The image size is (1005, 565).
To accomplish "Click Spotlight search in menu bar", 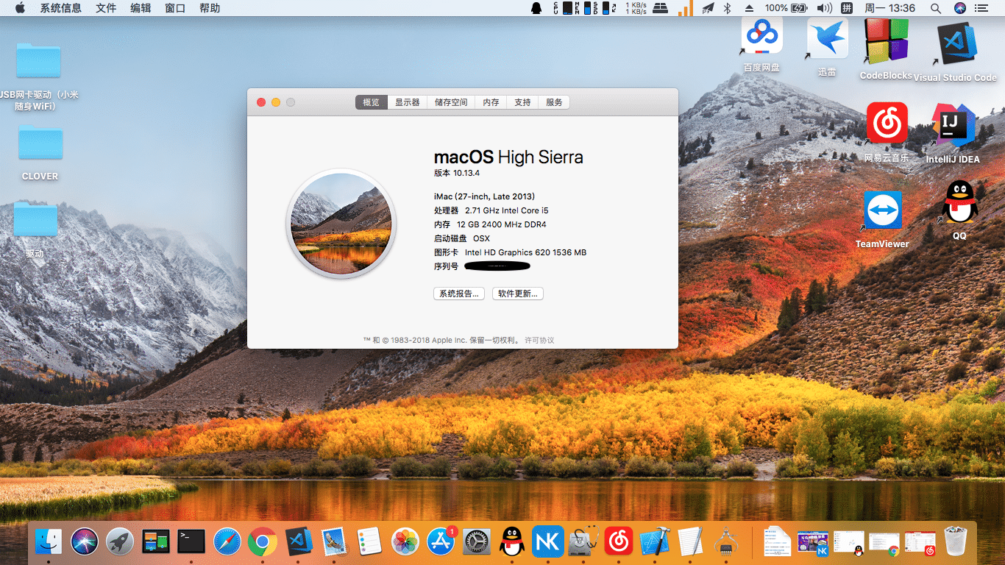I will click(x=936, y=8).
